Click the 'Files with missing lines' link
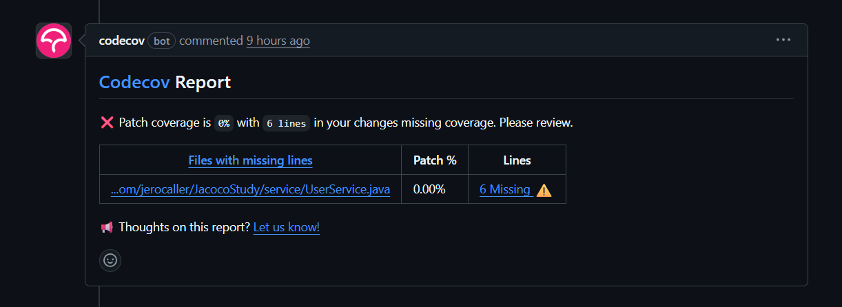The image size is (842, 307). pos(250,160)
